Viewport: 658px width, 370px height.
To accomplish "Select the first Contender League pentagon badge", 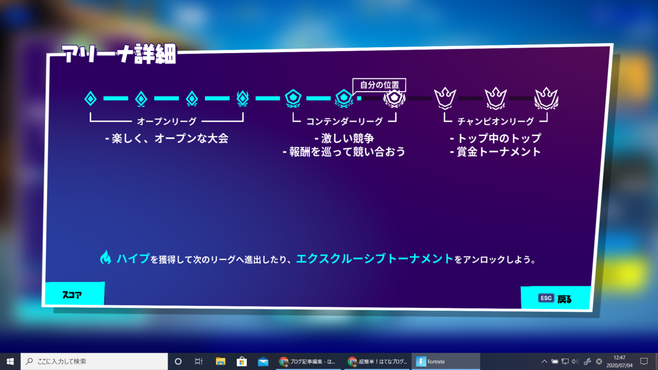I will click(293, 98).
